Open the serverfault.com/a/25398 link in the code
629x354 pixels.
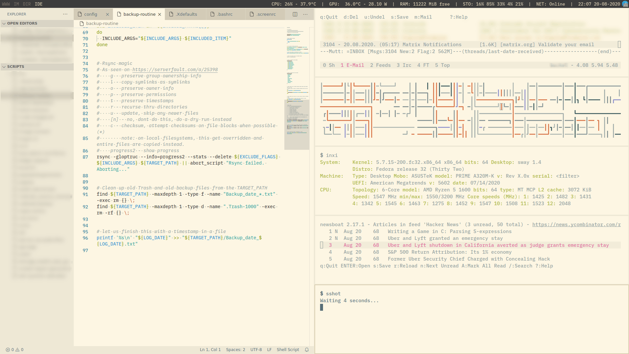click(x=175, y=69)
